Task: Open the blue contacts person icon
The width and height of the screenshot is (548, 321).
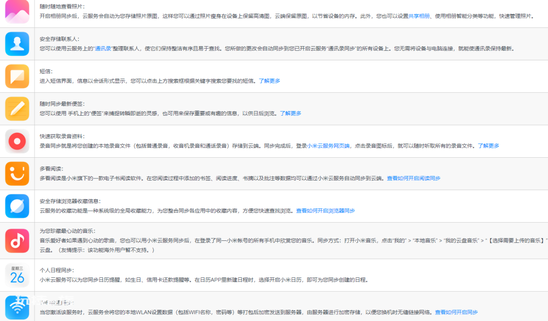Action: click(17, 44)
